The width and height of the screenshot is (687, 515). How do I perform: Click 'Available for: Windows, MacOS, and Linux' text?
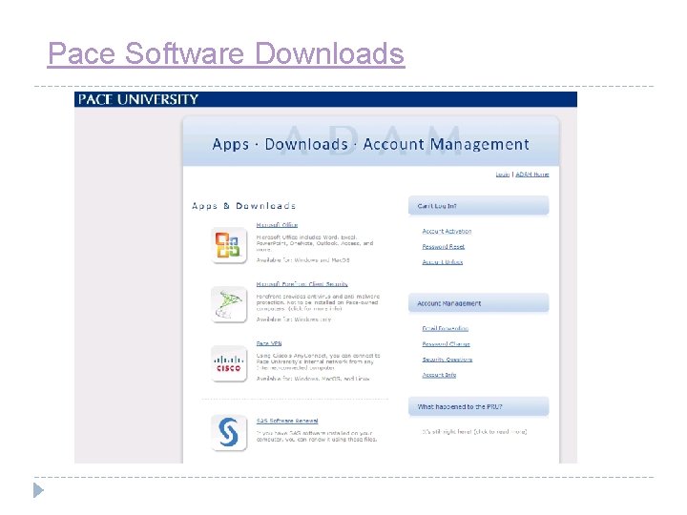313,379
